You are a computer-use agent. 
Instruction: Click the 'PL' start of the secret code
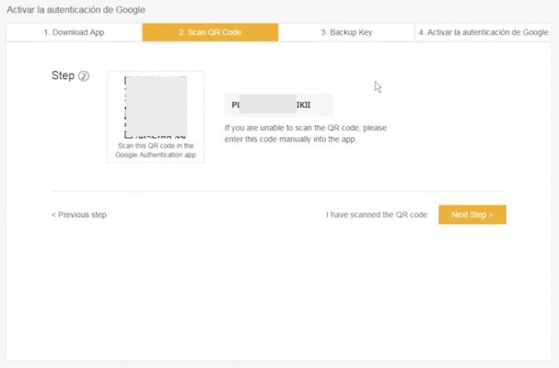(236, 105)
